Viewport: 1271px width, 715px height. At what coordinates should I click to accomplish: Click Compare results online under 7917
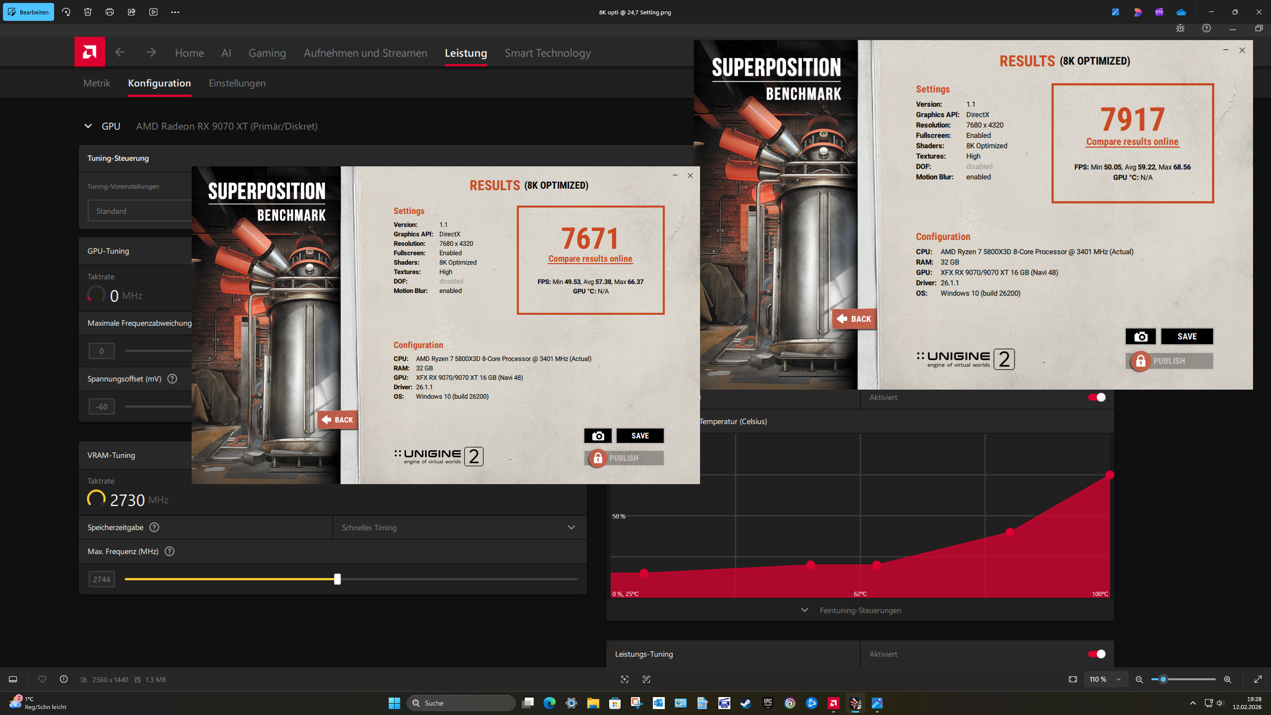(1132, 142)
